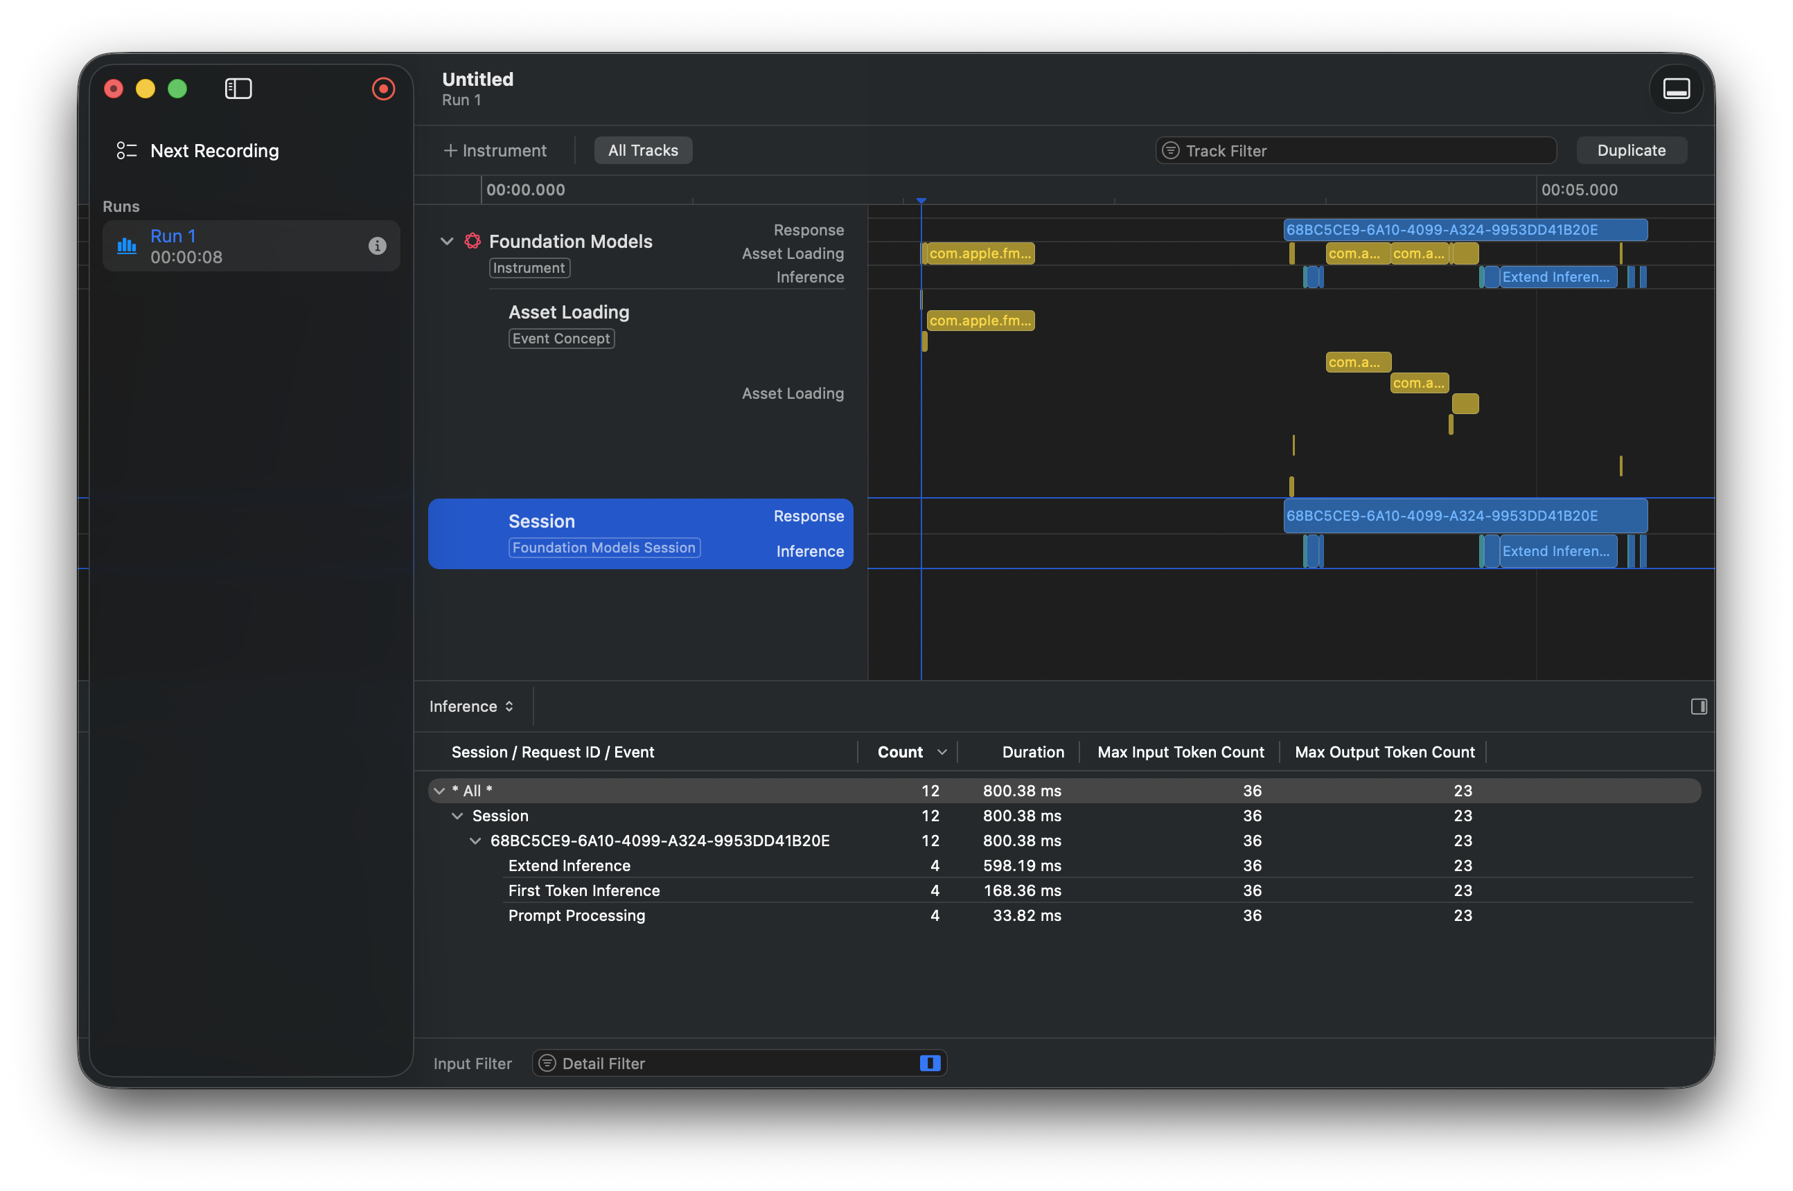Viewport: 1793px width, 1191px height.
Task: Click the Detail Filter icon
Action: (547, 1064)
